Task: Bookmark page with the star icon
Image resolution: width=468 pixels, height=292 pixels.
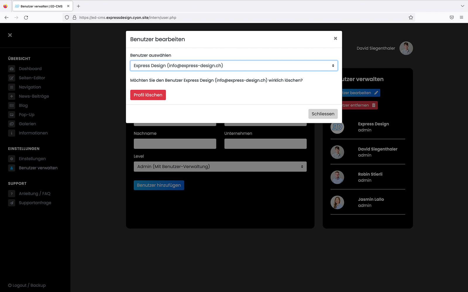Action: pyautogui.click(x=411, y=18)
